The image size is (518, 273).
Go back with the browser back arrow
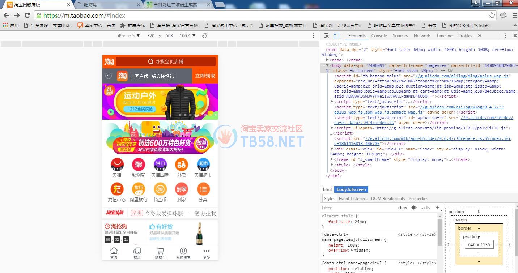pyautogui.click(x=6, y=15)
